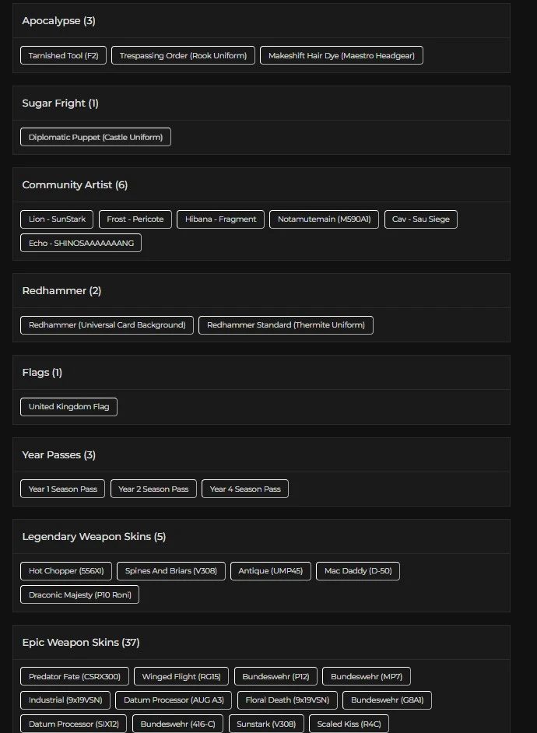Choose Echo - SHINOSAAAAAAANG tag

coord(81,243)
